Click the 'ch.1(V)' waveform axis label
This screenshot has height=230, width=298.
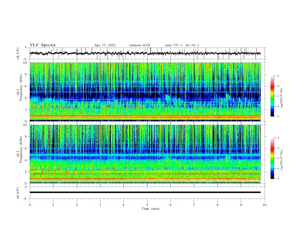tap(18, 53)
